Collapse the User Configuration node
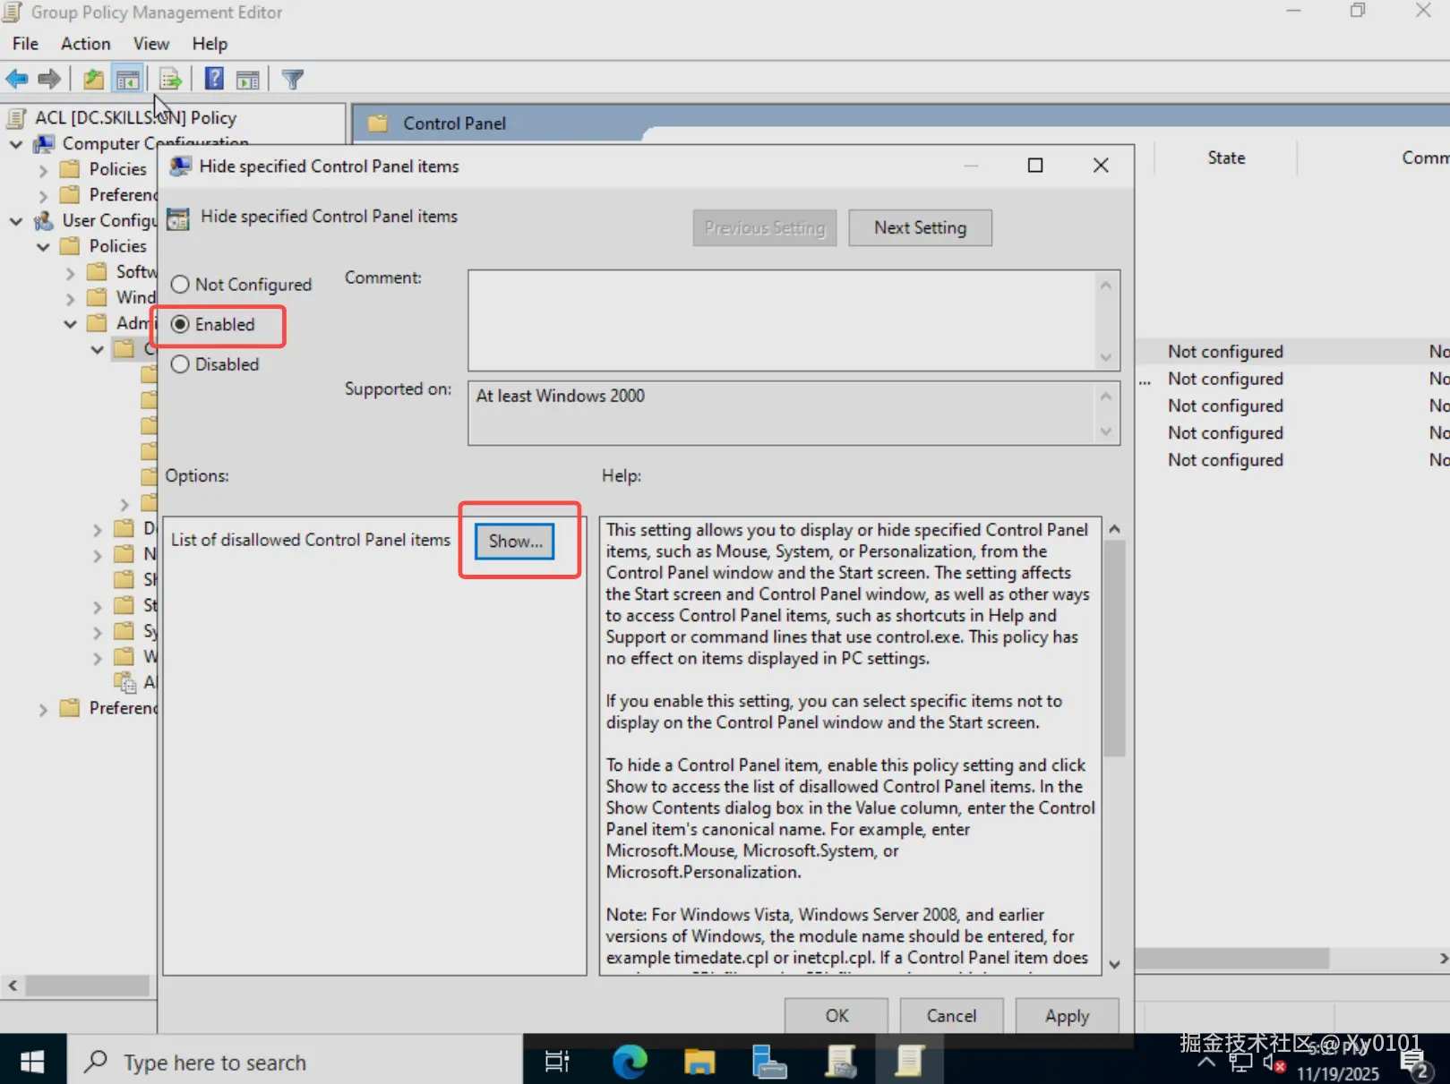The height and width of the screenshot is (1084, 1450). (x=16, y=220)
